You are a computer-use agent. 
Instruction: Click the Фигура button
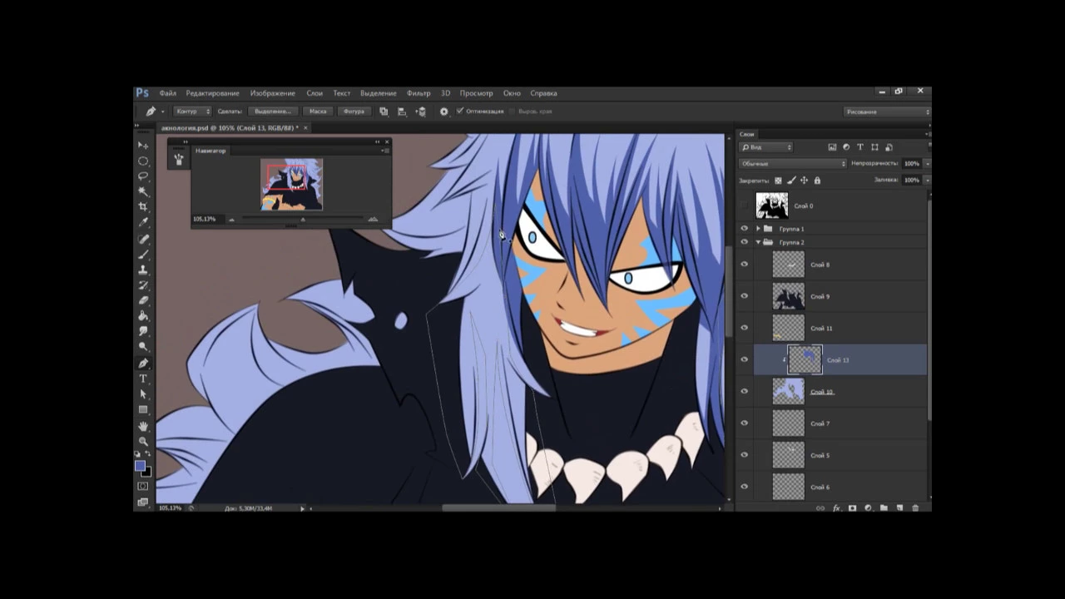point(354,111)
